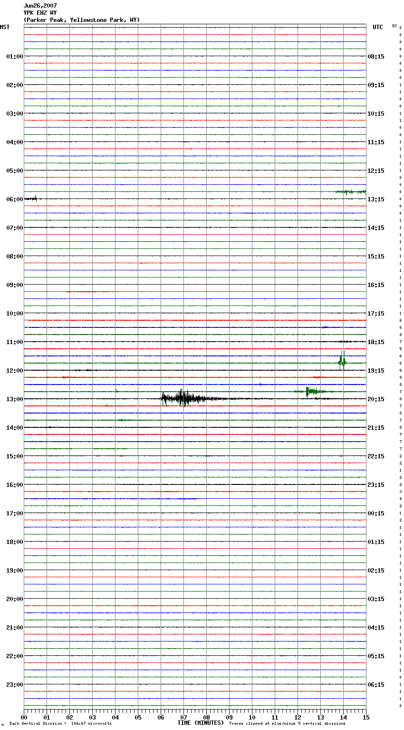This screenshot has width=404, height=730.
Task: Click the green noise burst before 06:00 row
Action: coord(351,192)
